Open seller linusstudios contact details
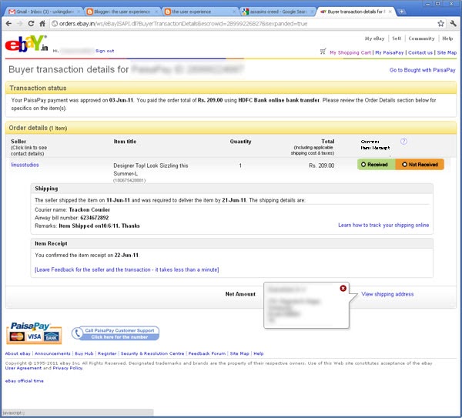The image size is (462, 418). [25, 165]
